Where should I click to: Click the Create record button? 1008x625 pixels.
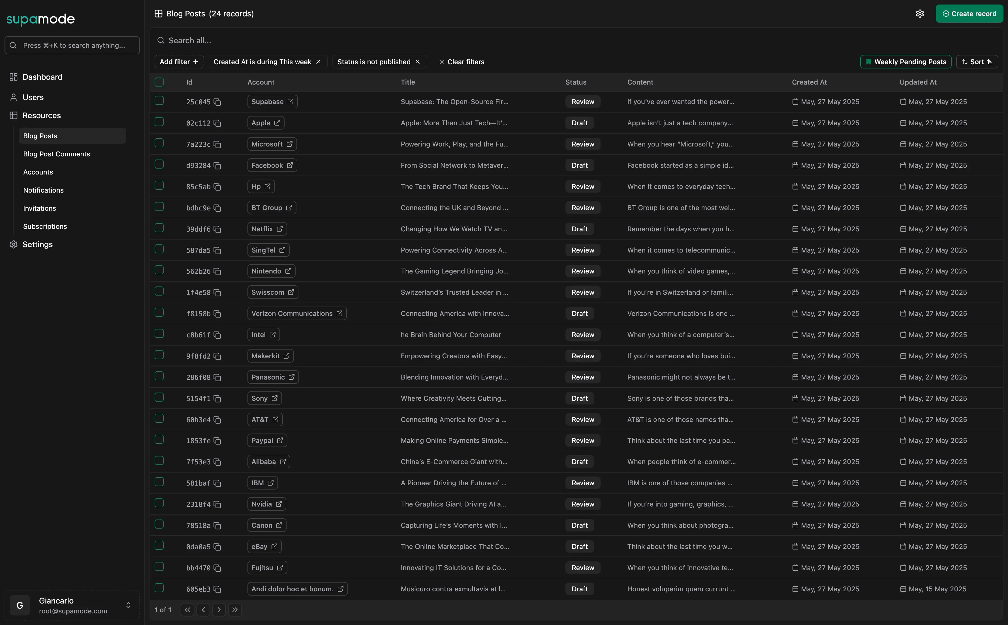[x=969, y=14]
